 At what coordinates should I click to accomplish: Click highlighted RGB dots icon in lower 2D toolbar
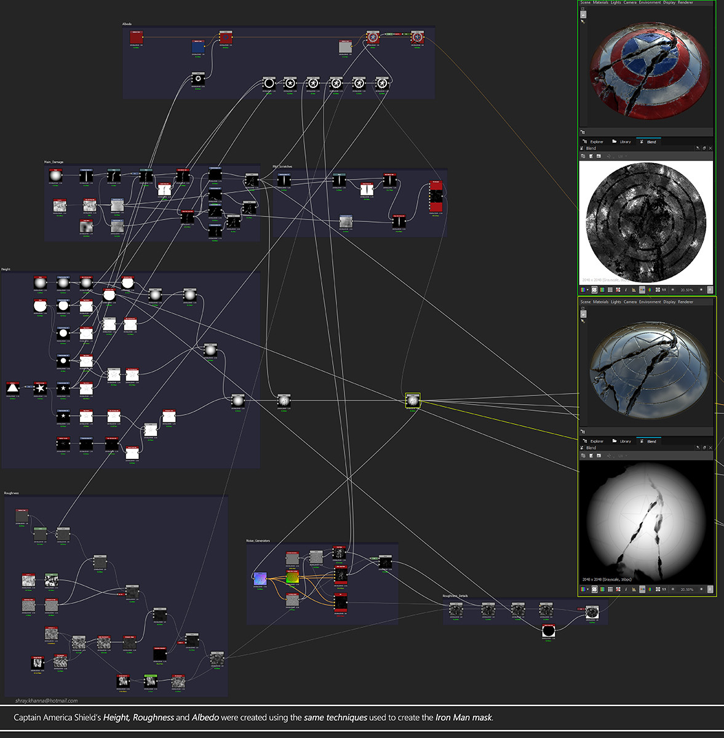(x=642, y=589)
